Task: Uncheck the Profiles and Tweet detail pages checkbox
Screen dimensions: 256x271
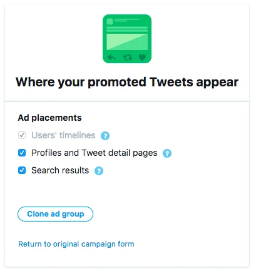Action: pos(22,153)
